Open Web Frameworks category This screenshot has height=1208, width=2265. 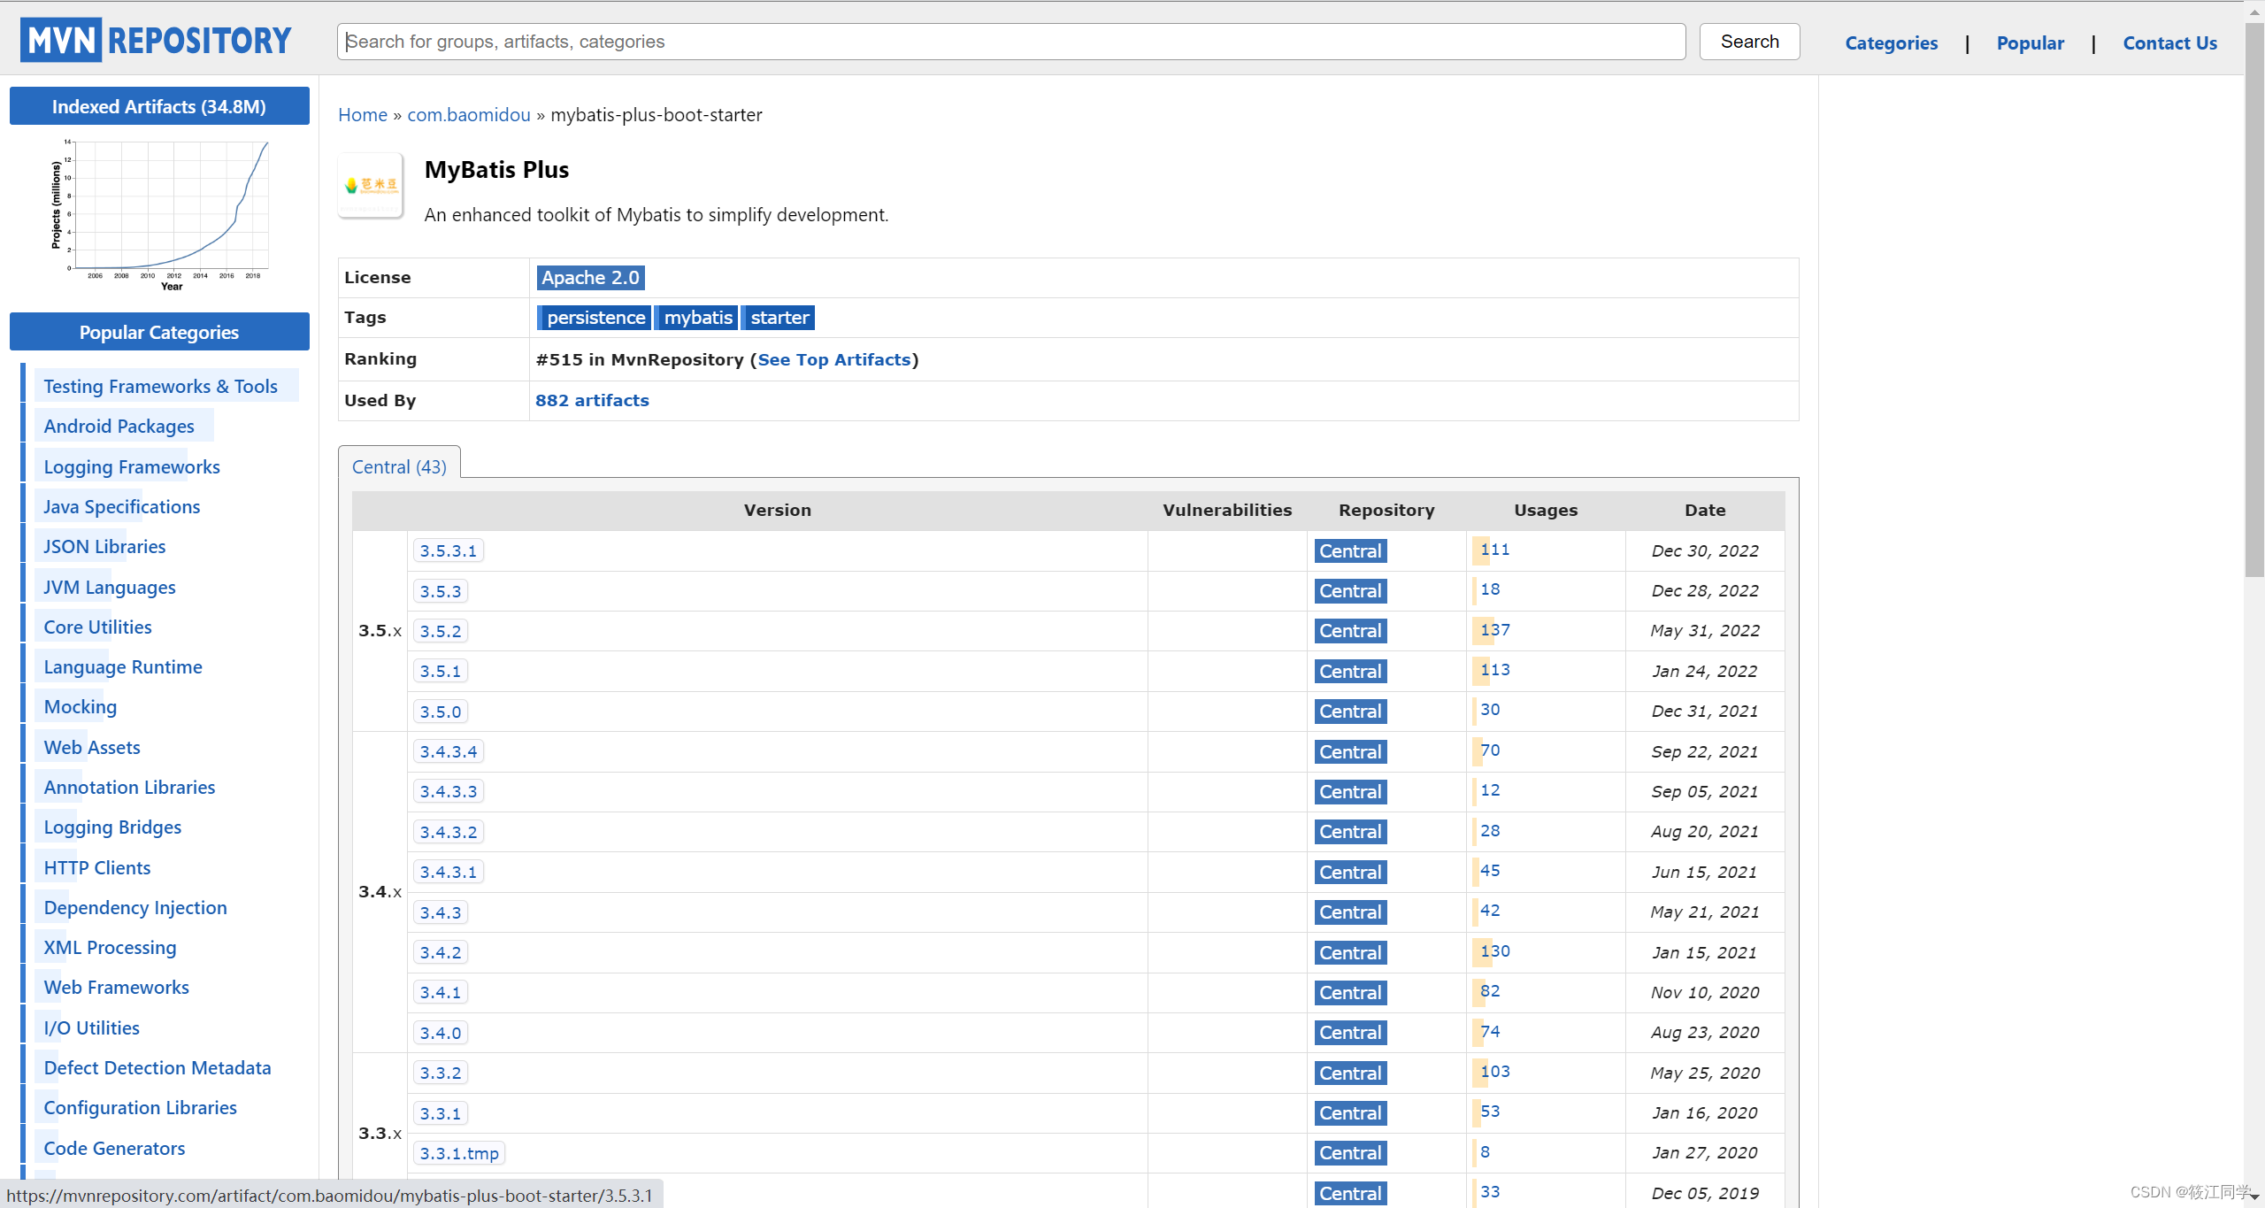click(x=116, y=987)
